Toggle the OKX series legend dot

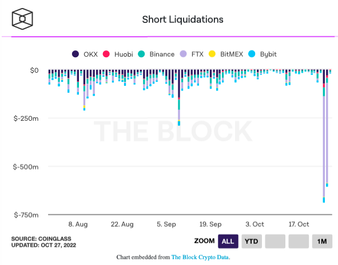tap(75, 54)
